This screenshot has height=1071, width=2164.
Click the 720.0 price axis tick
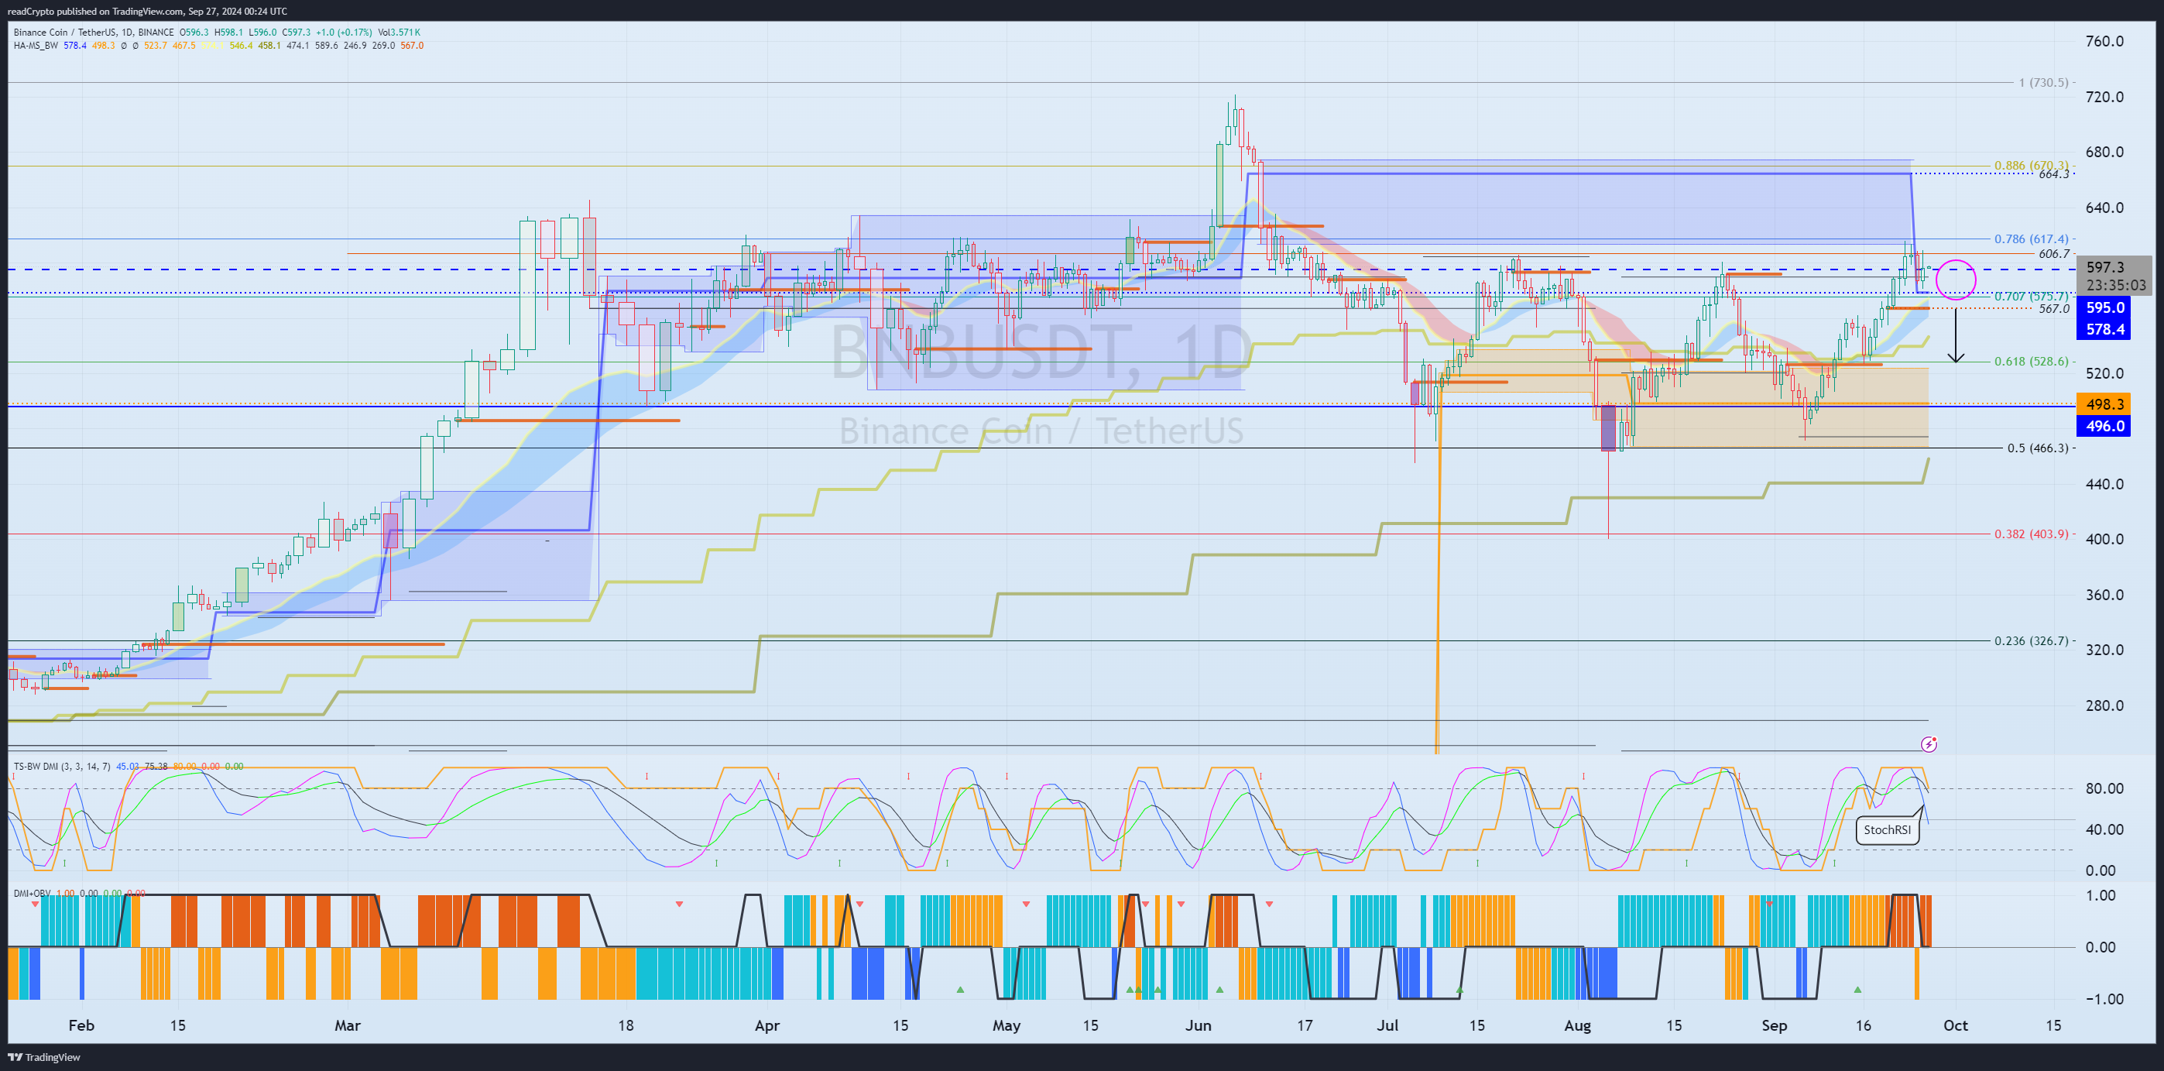click(2104, 97)
